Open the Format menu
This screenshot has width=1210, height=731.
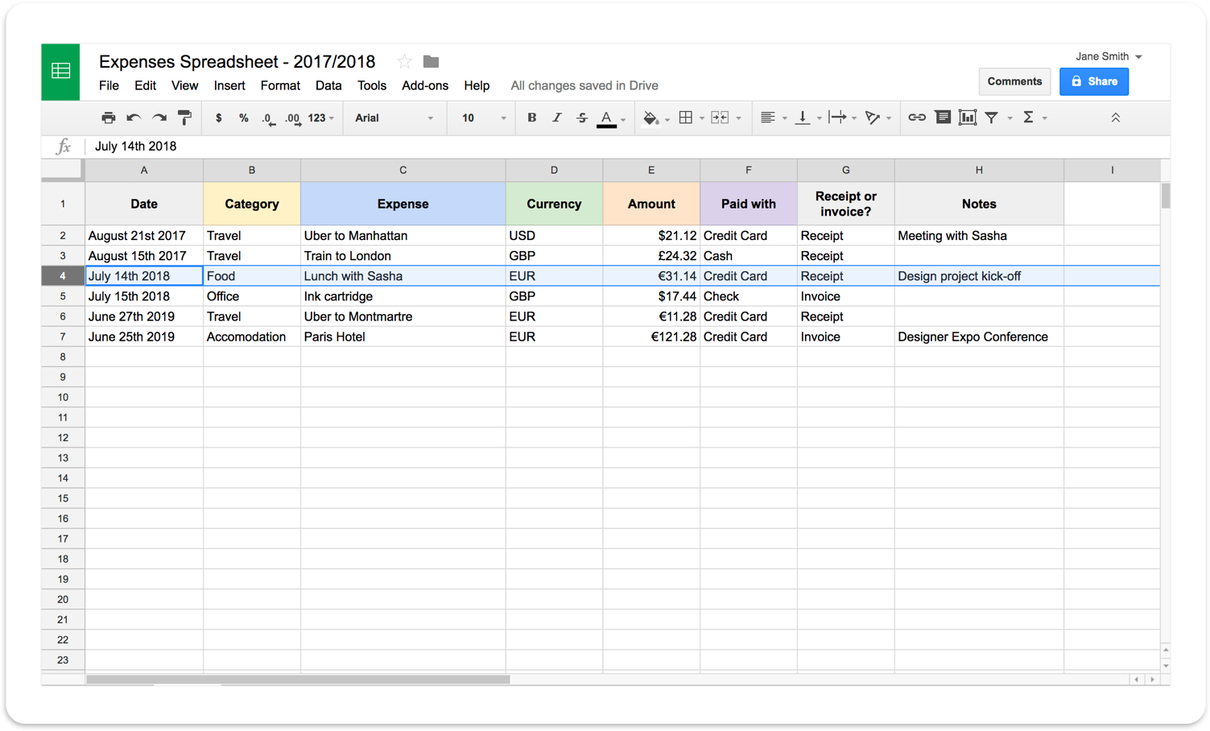pos(280,85)
